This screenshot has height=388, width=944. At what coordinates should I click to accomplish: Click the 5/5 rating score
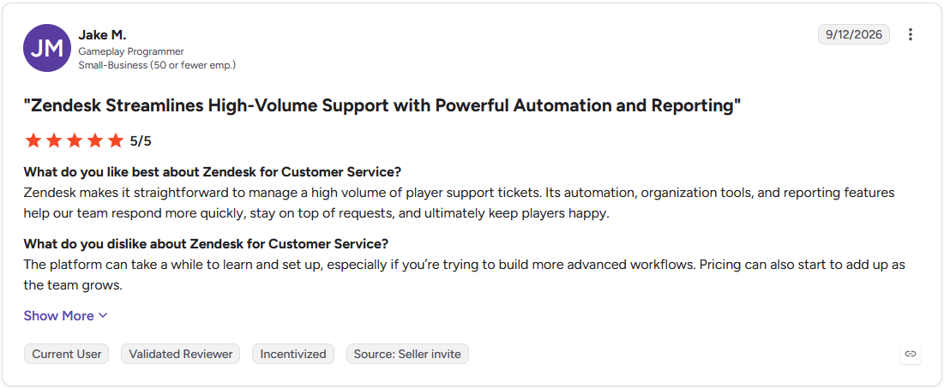tap(141, 141)
